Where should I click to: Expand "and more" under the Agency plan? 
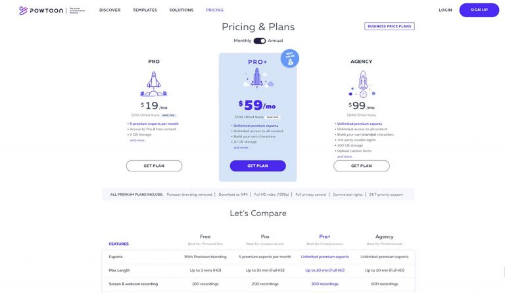coord(345,156)
